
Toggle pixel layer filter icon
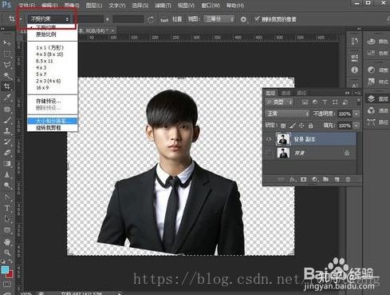tap(305, 102)
